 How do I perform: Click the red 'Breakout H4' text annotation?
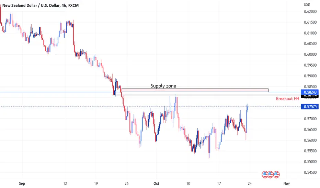(x=287, y=98)
